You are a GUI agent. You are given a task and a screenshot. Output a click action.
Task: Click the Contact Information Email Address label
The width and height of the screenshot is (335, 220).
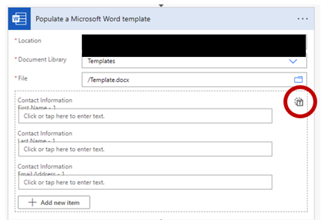(45, 166)
